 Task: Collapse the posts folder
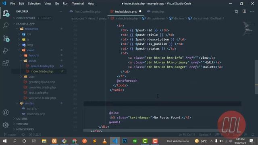[32, 61]
